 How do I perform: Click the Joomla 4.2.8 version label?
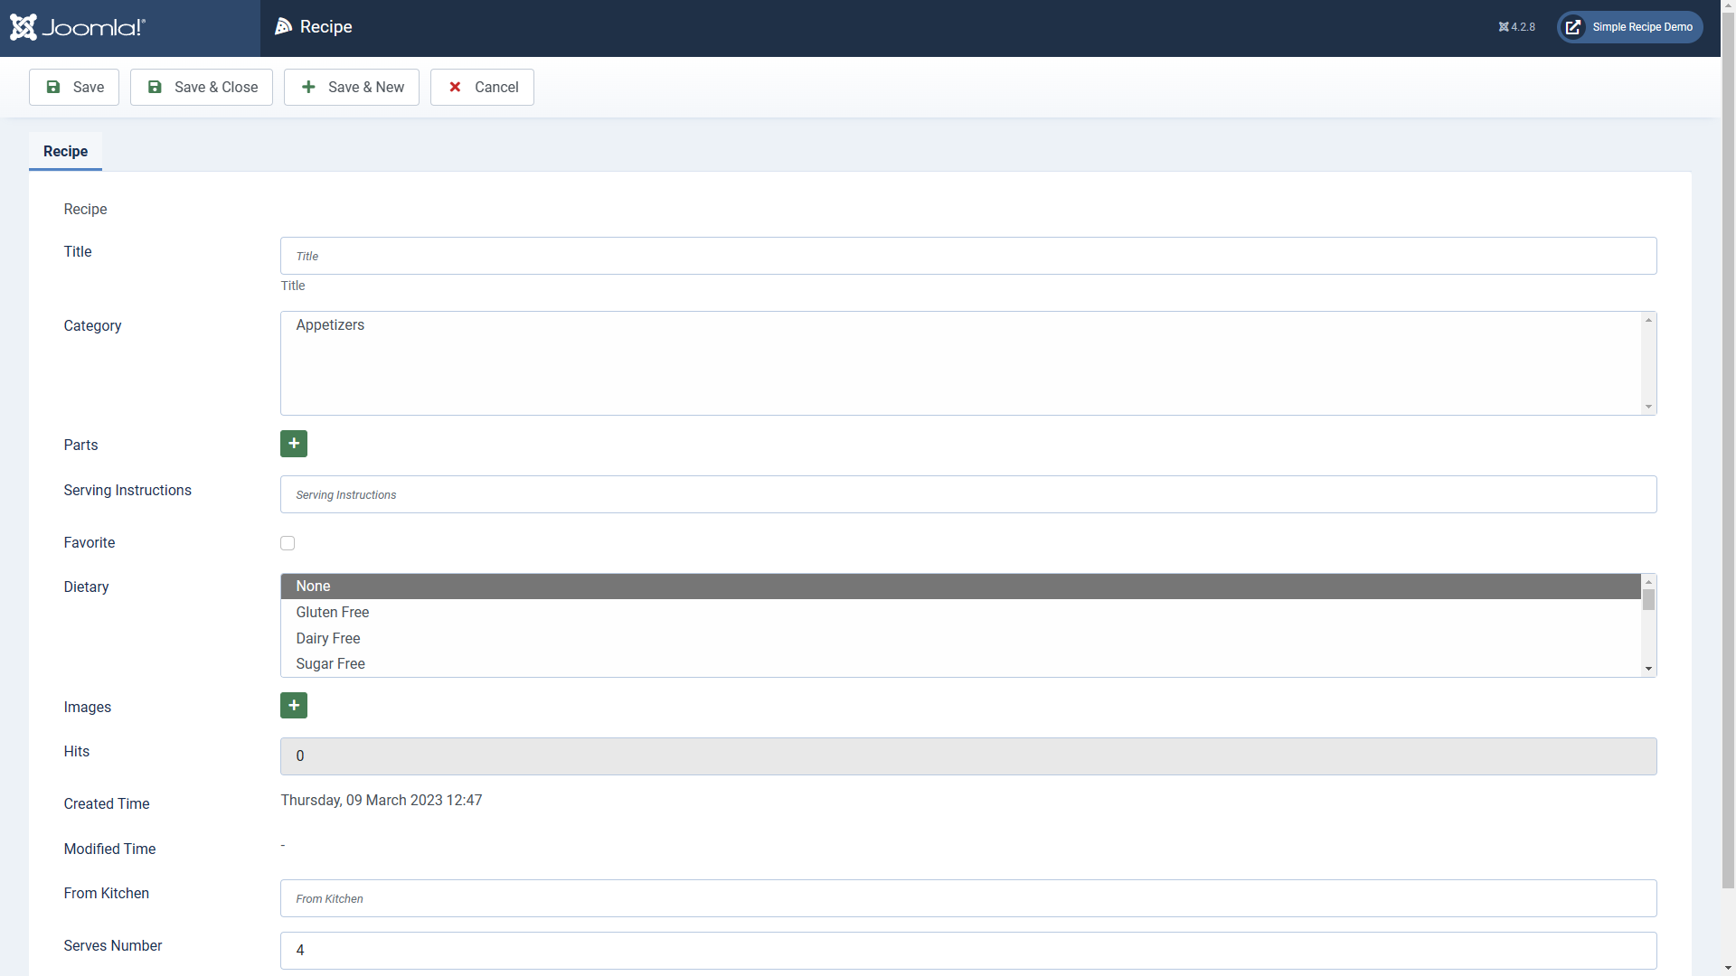(1517, 27)
